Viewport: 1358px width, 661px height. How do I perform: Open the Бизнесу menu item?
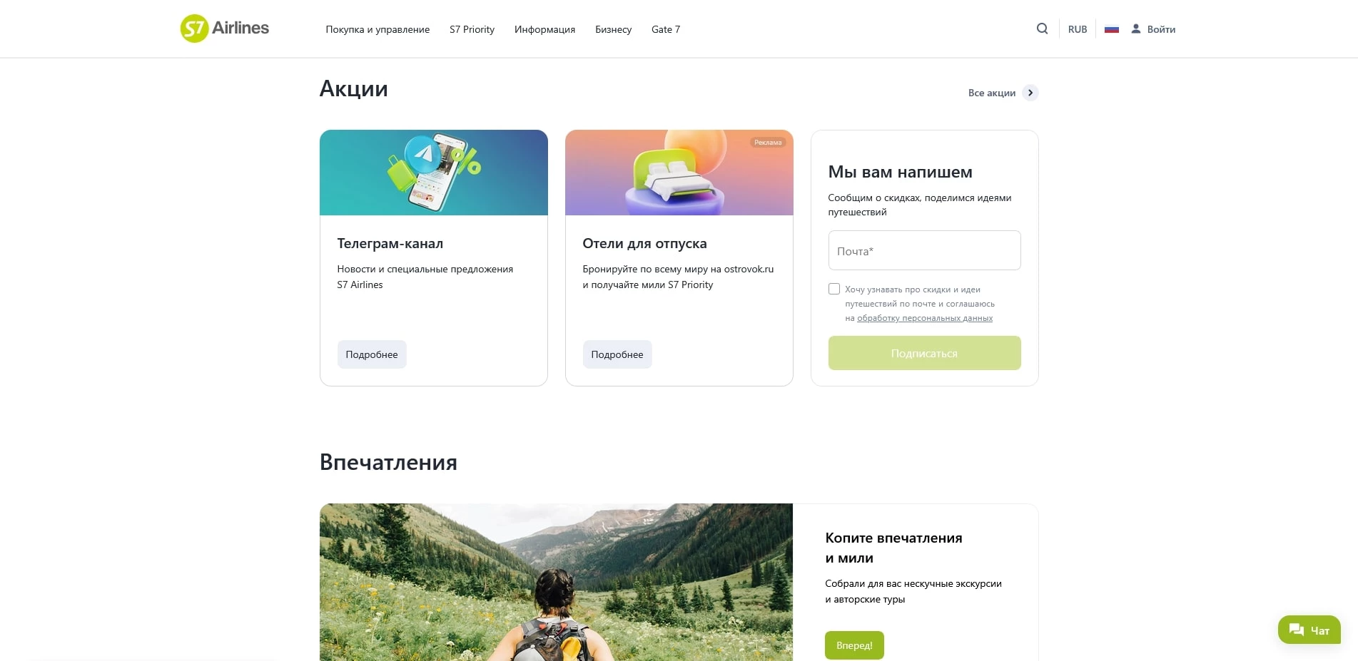[613, 29]
